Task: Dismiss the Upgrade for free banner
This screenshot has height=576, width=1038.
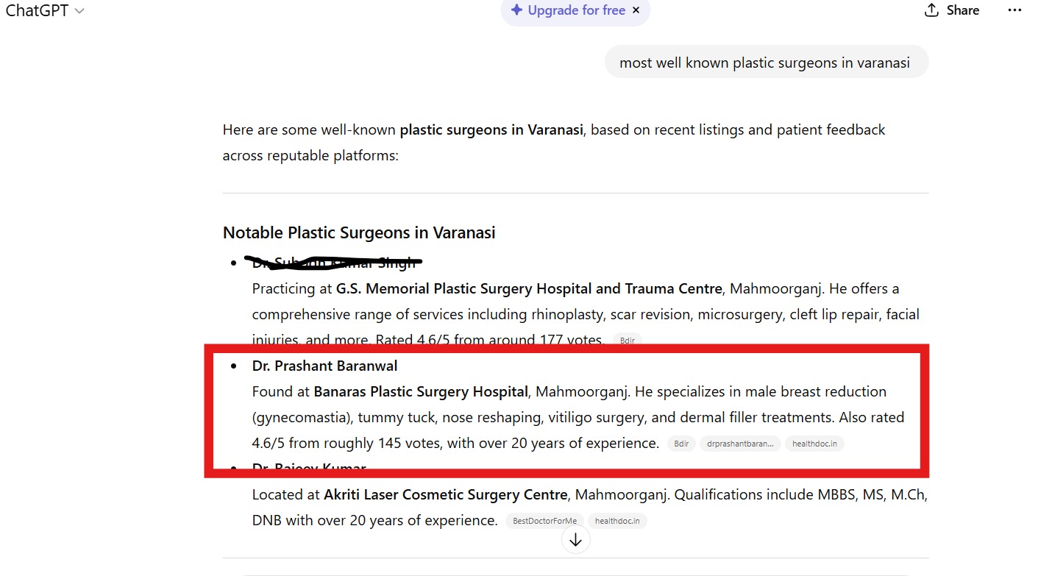Action: (x=636, y=10)
